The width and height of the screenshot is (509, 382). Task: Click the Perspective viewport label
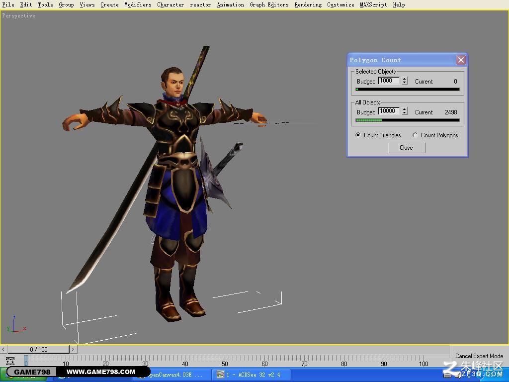click(18, 15)
